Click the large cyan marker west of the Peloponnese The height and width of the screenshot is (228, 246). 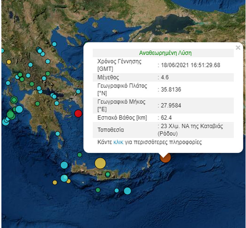[19, 109]
